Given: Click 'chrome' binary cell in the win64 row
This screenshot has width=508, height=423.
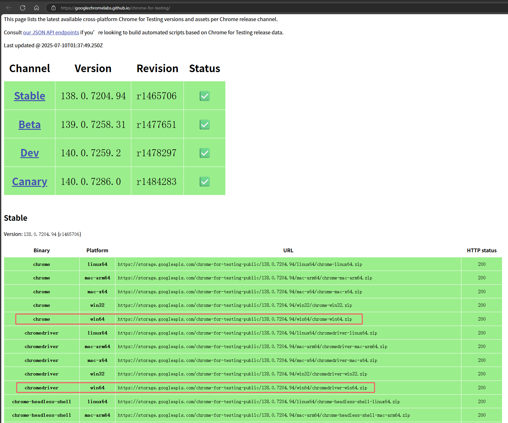Looking at the screenshot, I should [x=42, y=319].
